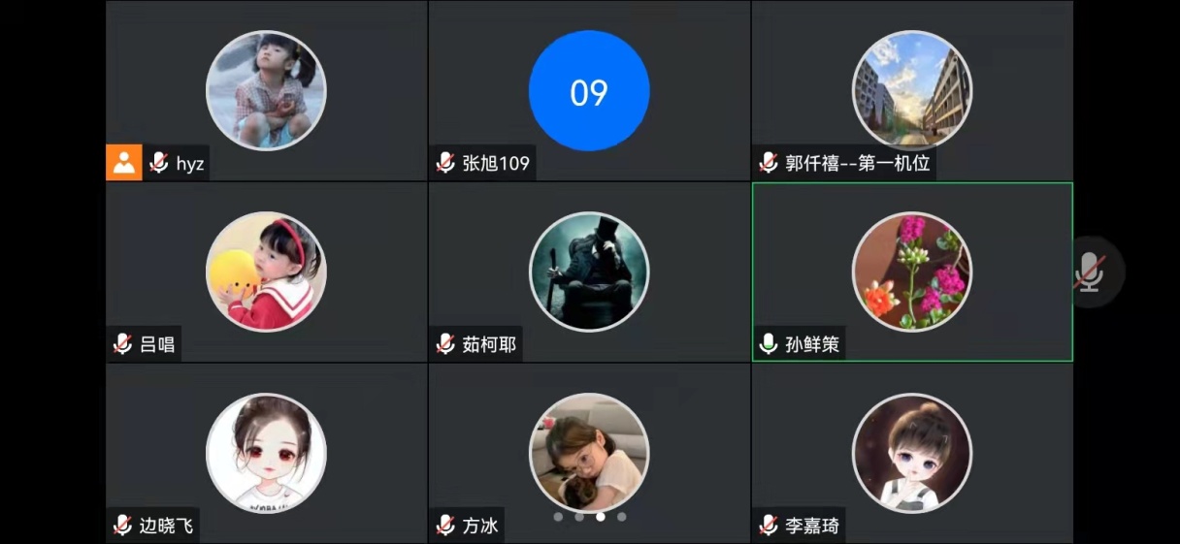Viewport: 1180px width, 544px height.
Task: Click the muted mic icon next to 方冰
Action: [x=445, y=526]
